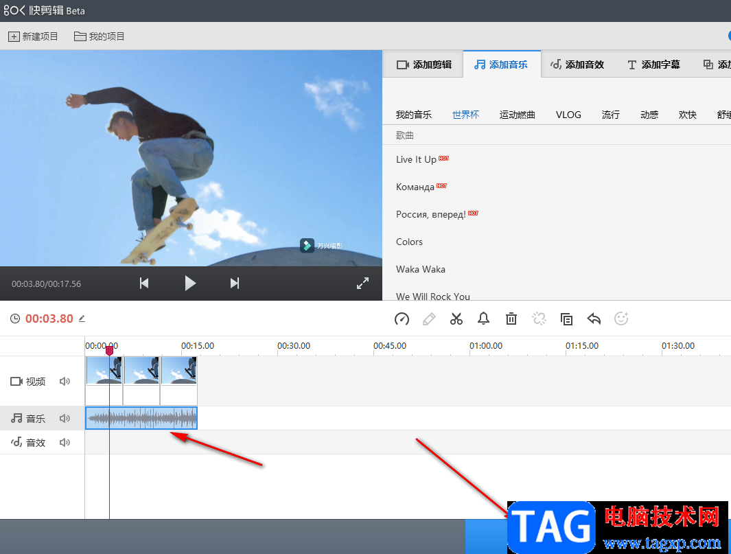The width and height of the screenshot is (731, 554).
Task: Choose song Colors
Action: pos(409,242)
